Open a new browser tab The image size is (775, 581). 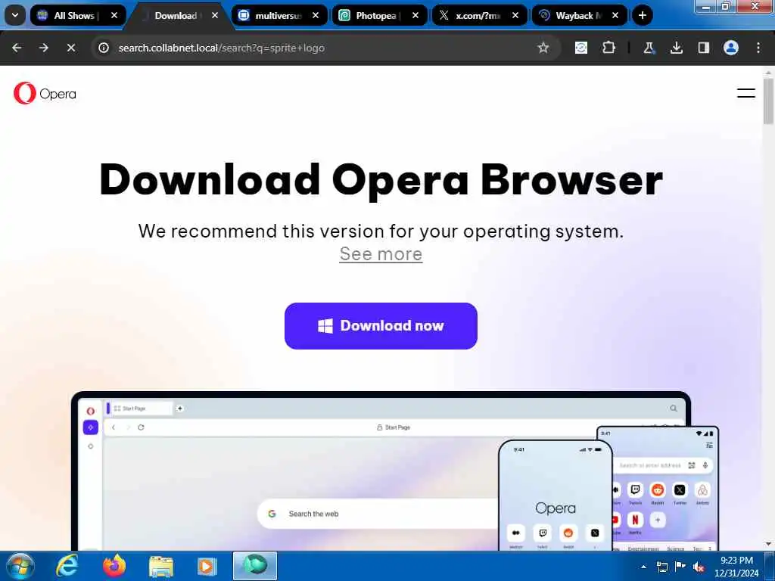642,15
